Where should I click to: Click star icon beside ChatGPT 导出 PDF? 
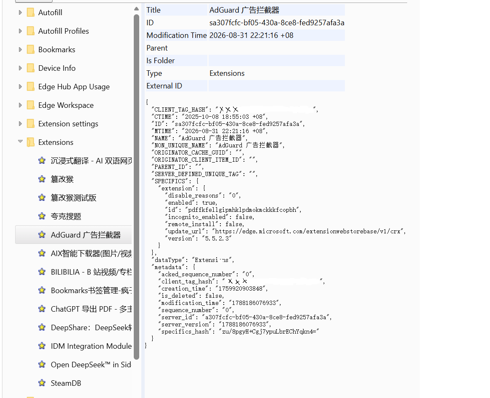click(42, 309)
